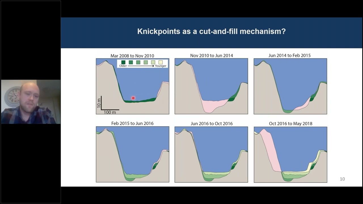Click the slide title about knickpoints
Screen dimensions: 363x204
pos(211,31)
